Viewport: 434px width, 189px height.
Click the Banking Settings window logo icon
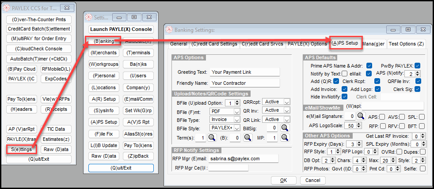pyautogui.click(x=170, y=30)
